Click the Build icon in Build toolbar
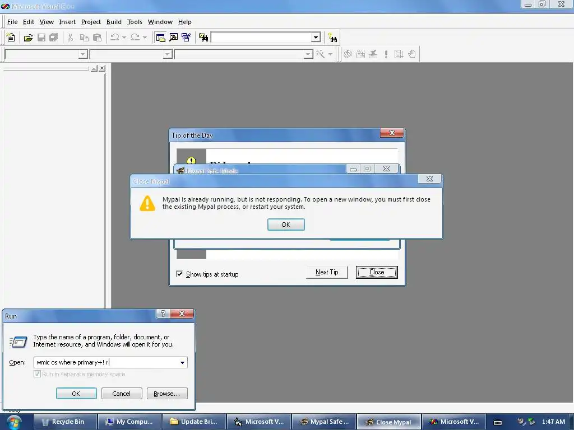574x430 pixels. click(360, 54)
